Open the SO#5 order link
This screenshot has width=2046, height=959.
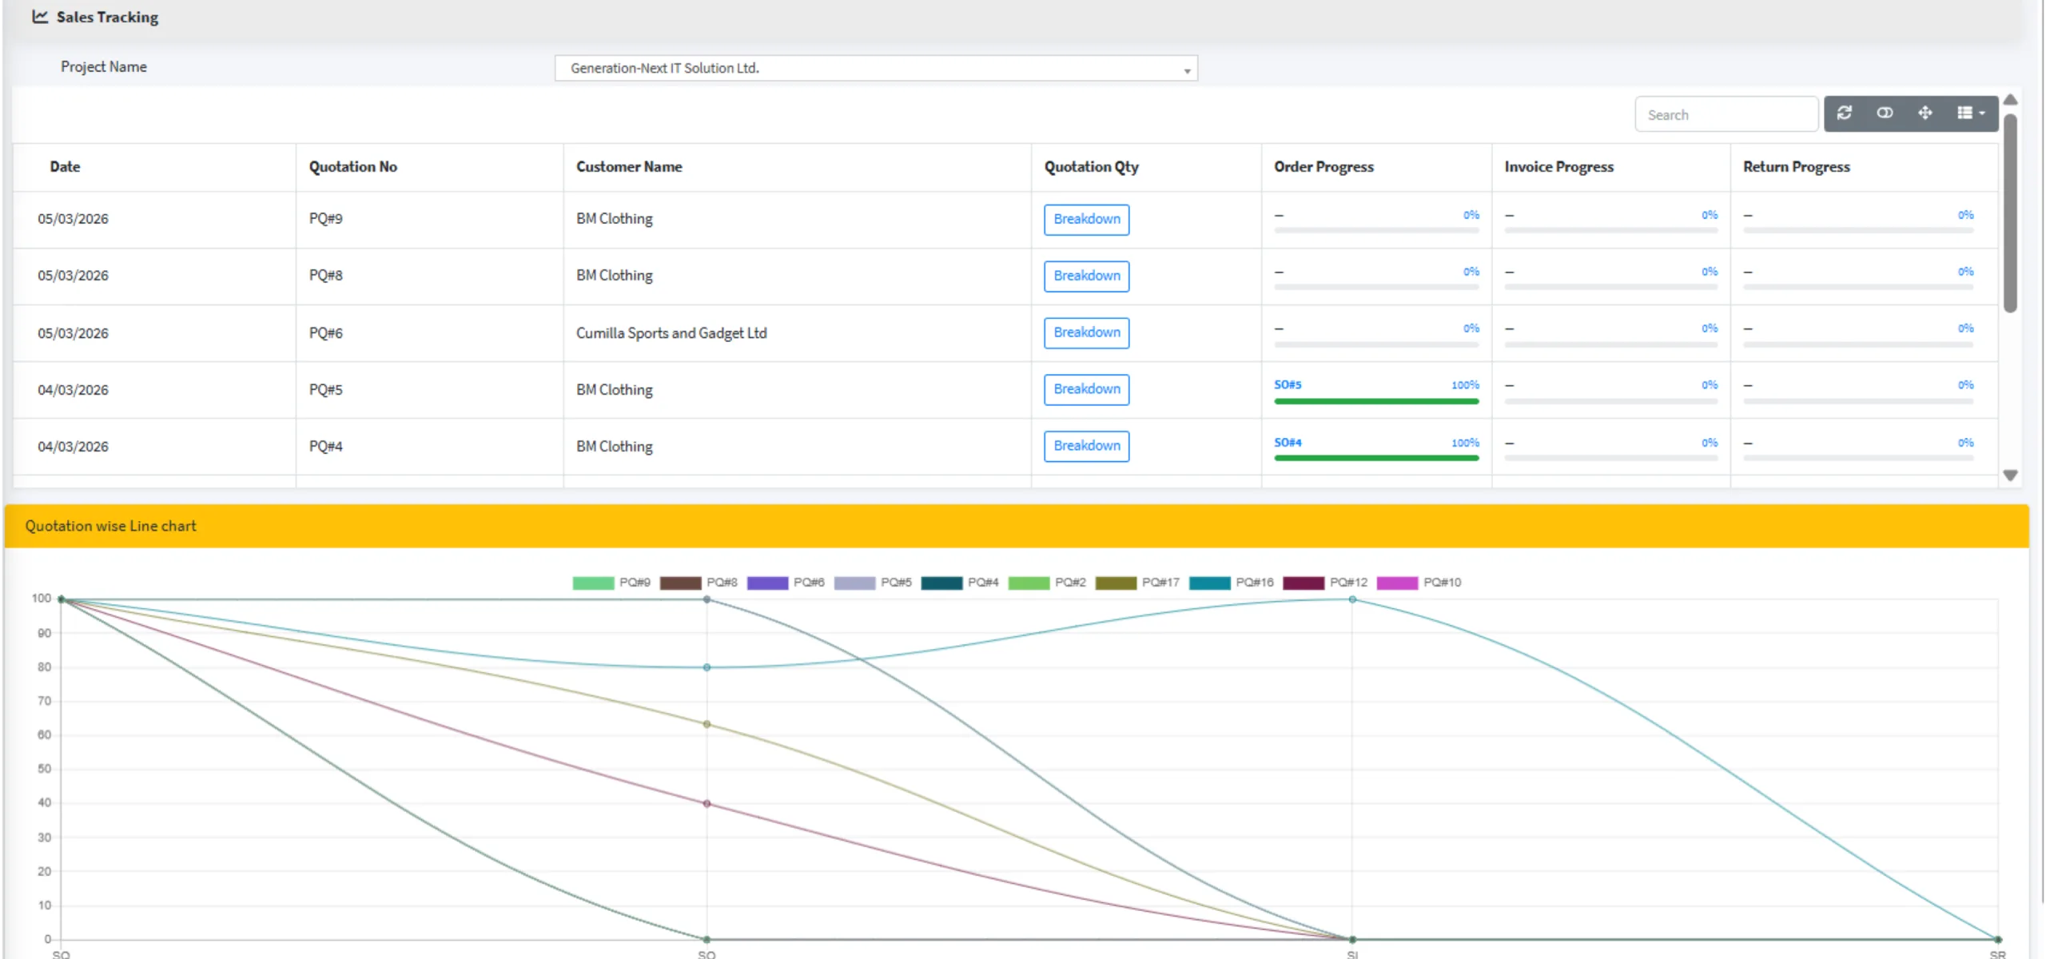click(x=1287, y=384)
